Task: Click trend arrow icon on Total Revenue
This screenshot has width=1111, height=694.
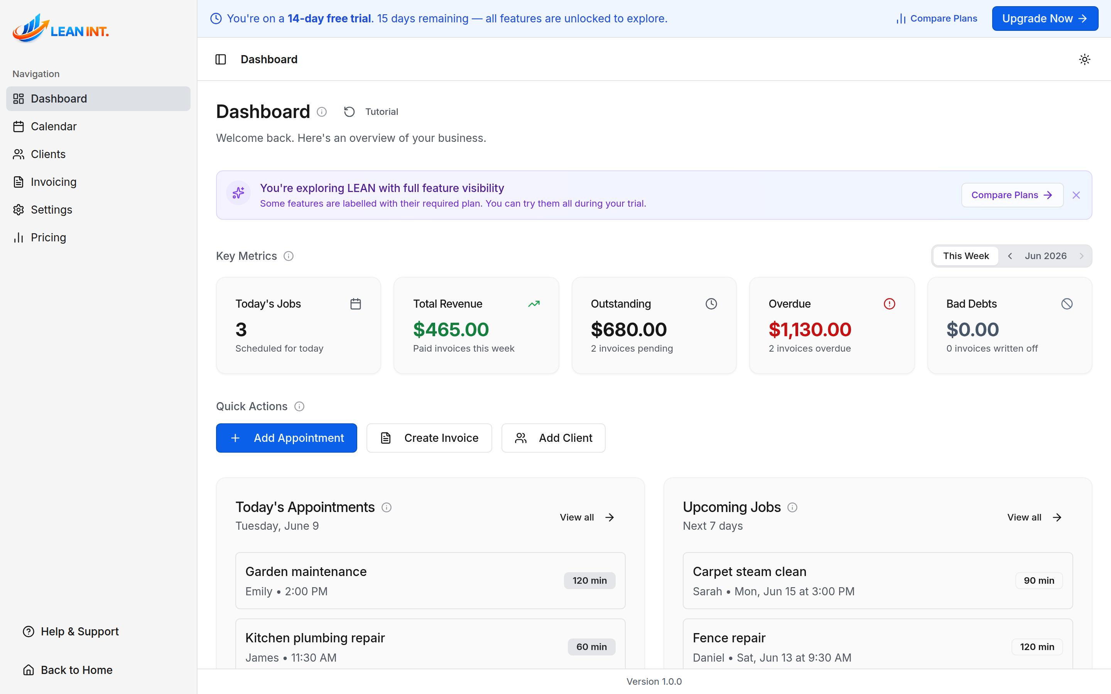Action: pos(534,304)
